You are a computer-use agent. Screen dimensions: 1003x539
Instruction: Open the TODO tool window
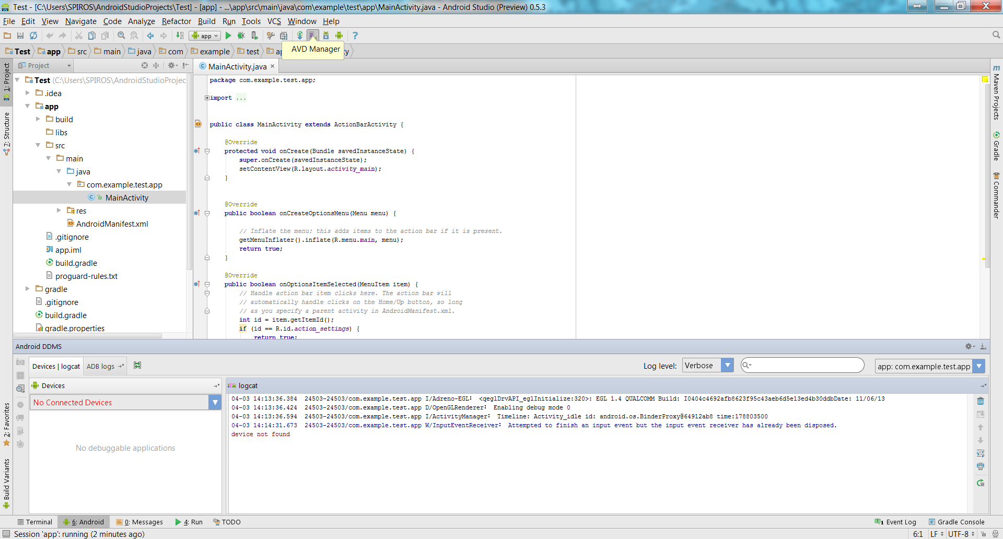pyautogui.click(x=227, y=522)
